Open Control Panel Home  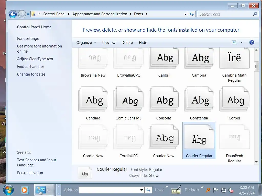point(34,27)
